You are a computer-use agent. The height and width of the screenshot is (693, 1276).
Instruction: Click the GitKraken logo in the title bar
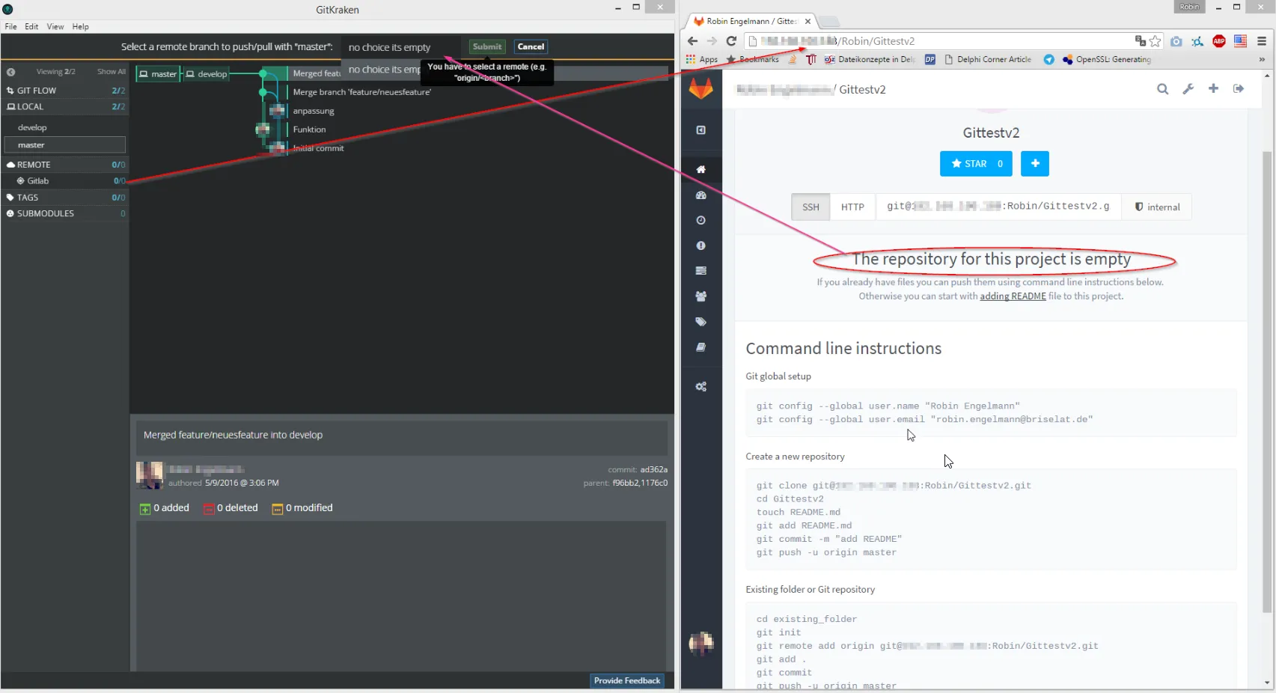[x=8, y=10]
